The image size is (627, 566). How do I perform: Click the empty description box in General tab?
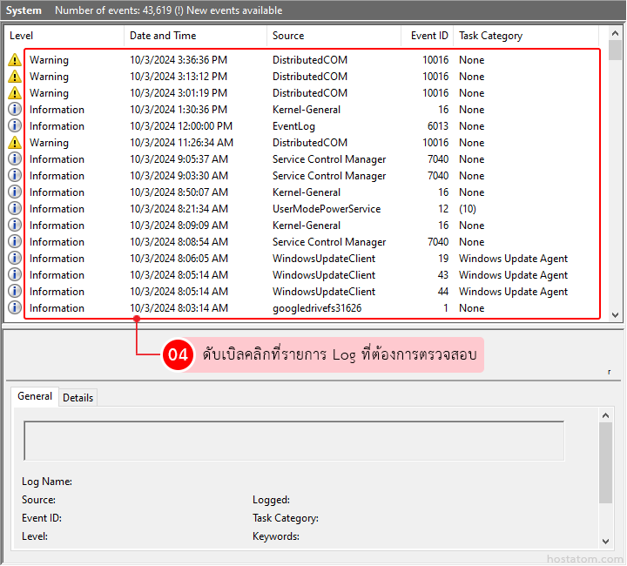point(293,441)
